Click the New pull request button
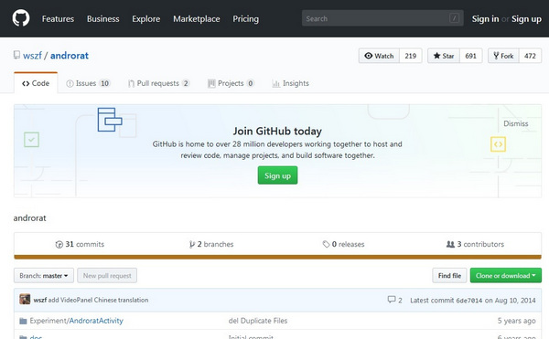This screenshot has height=339, width=549. tap(107, 276)
